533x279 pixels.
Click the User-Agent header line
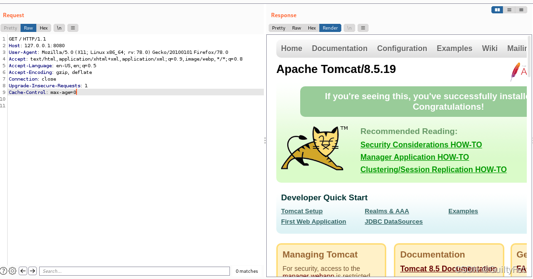click(x=118, y=52)
